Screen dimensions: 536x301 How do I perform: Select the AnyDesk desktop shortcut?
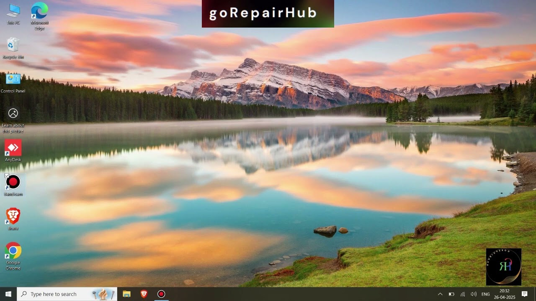click(13, 151)
